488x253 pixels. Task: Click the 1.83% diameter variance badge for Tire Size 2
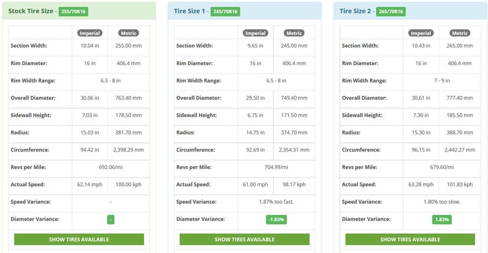tap(442, 220)
